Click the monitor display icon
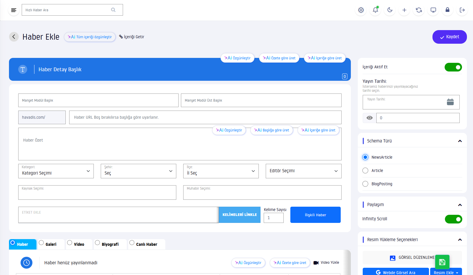Viewport: 473px width, 275px height. [x=433, y=10]
